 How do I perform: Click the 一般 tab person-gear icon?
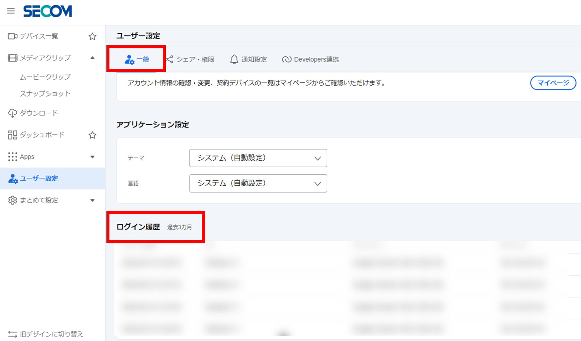click(x=129, y=60)
